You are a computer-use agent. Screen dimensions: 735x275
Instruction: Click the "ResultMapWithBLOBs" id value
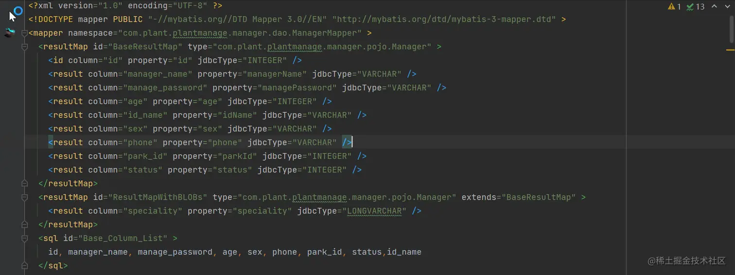pyautogui.click(x=157, y=197)
